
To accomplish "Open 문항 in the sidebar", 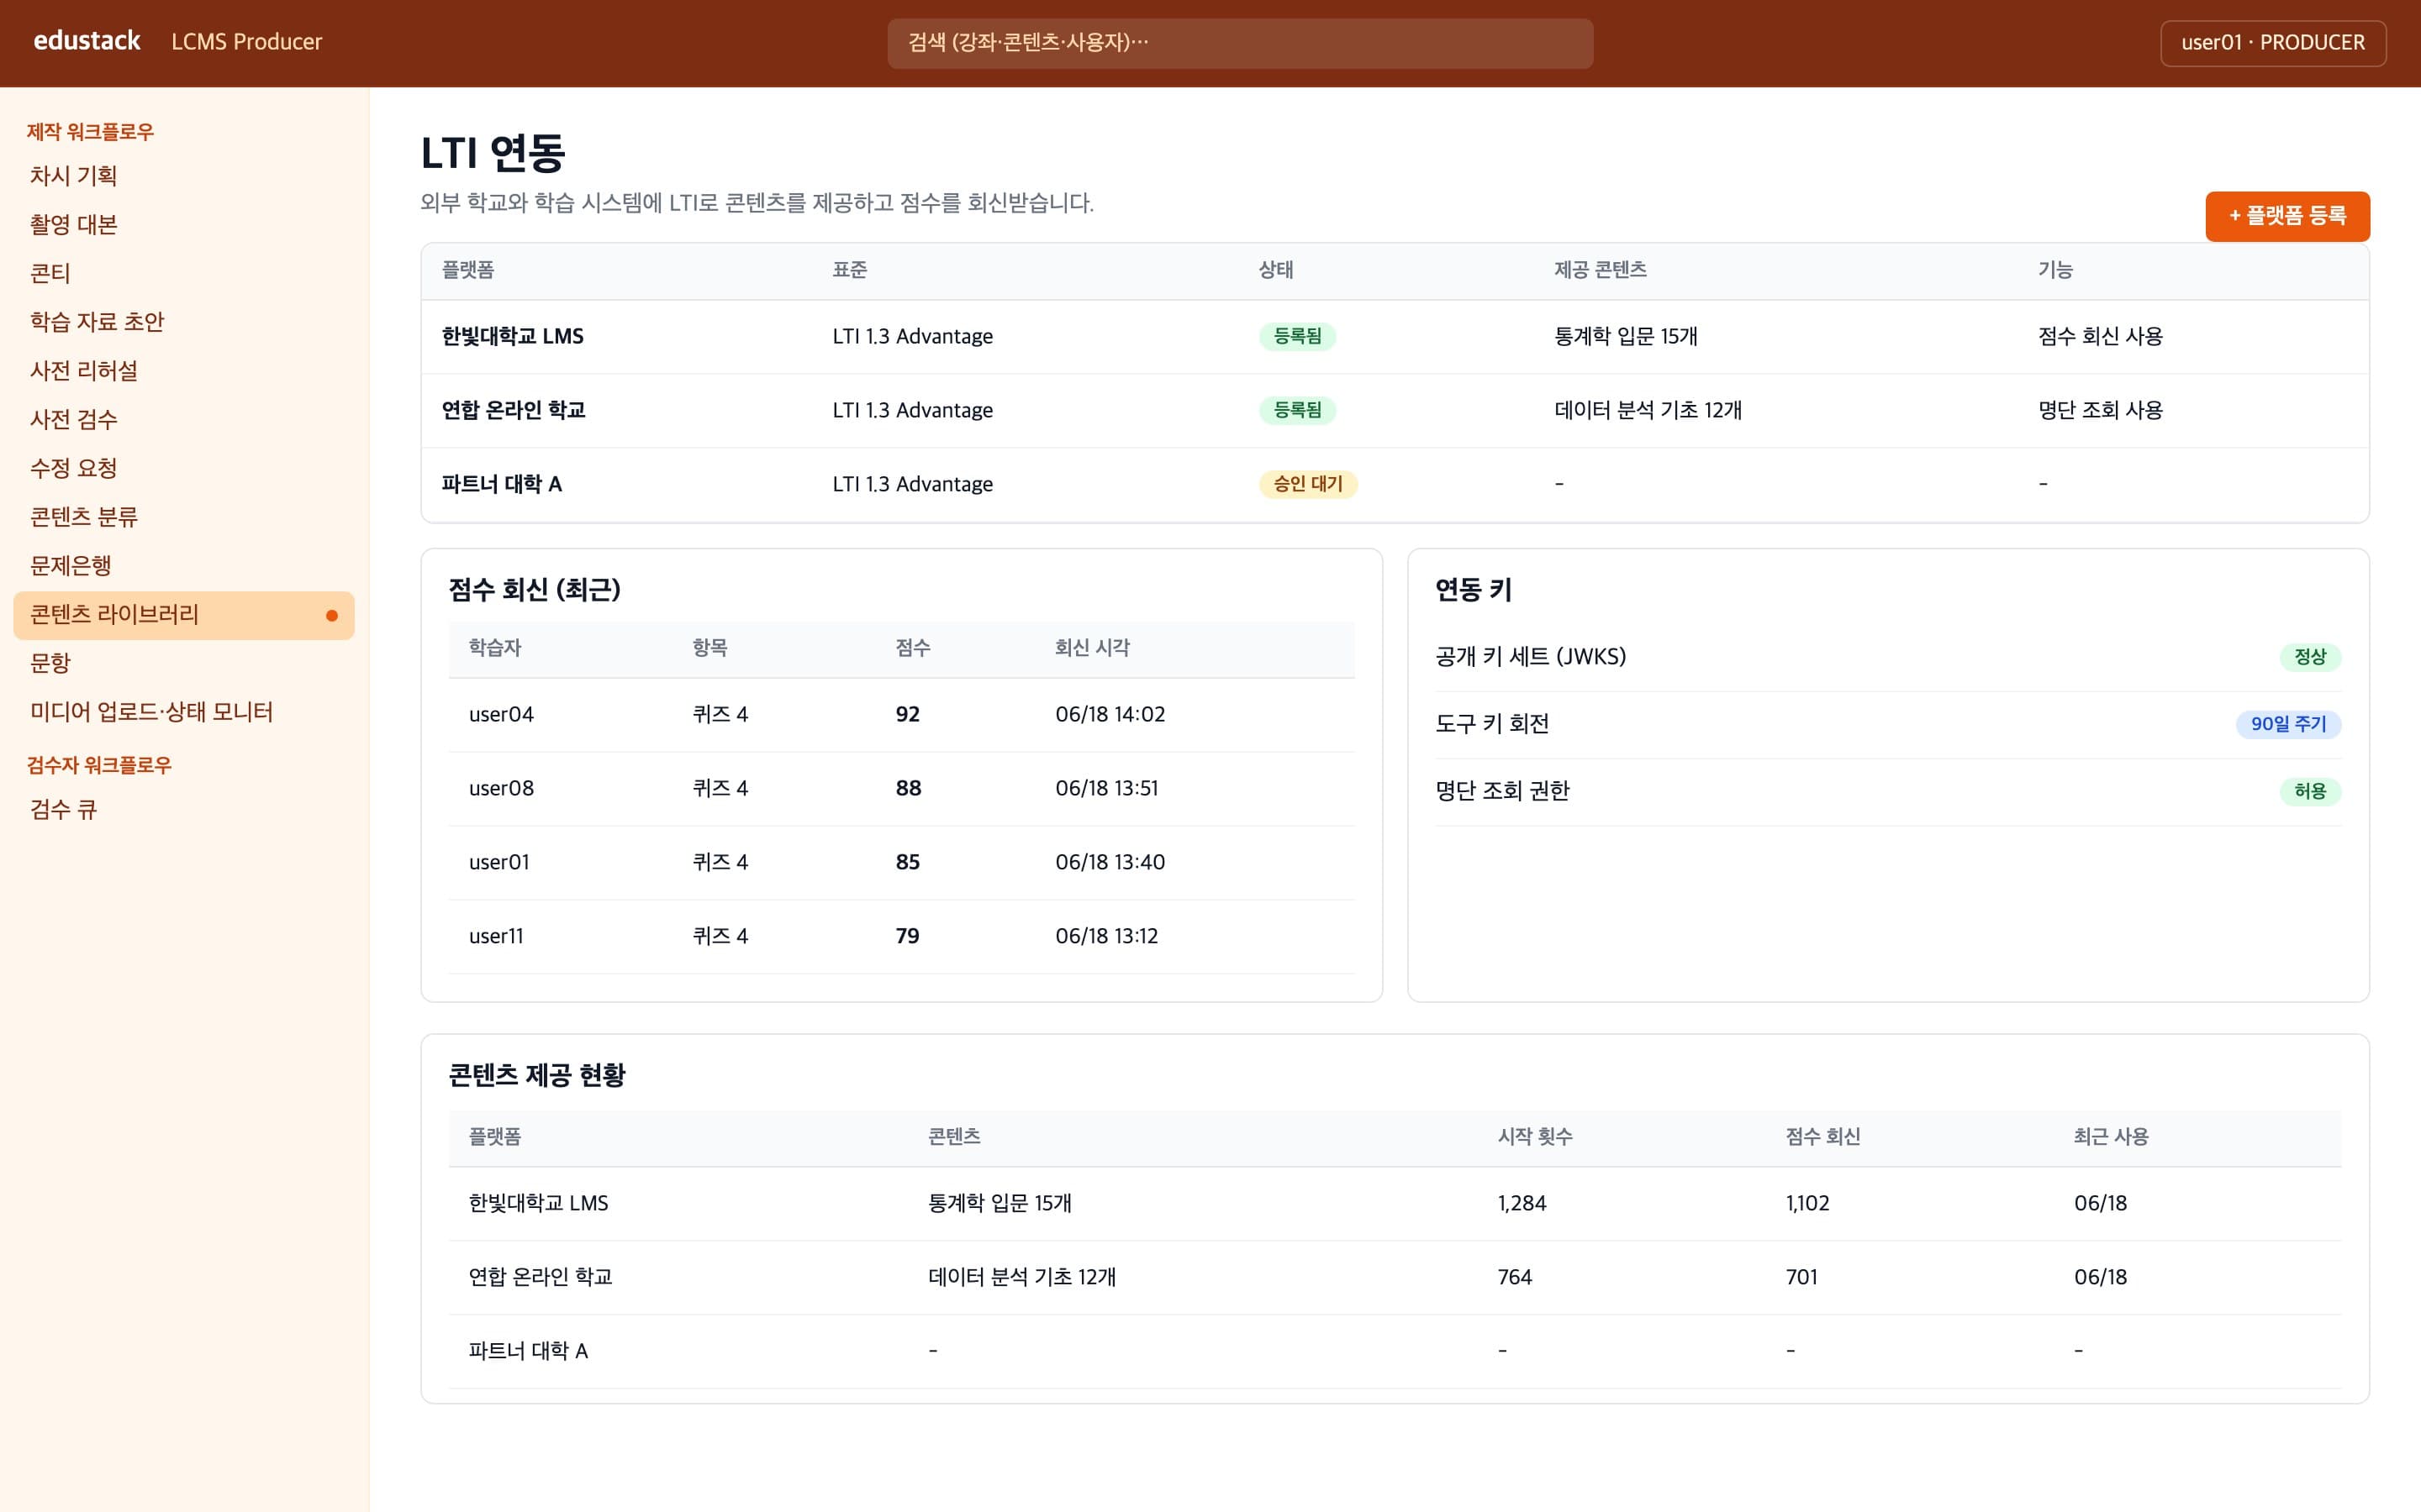I will [x=184, y=663].
